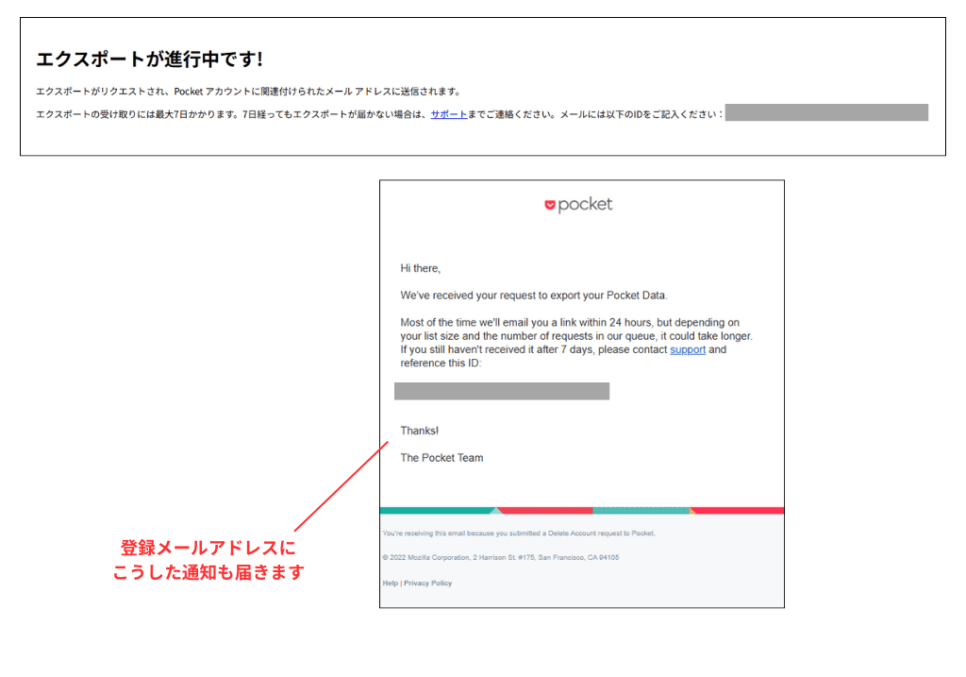The width and height of the screenshot is (966, 677).
Task: Select the 2022 Mozilla Corporation copyright line
Action: (500, 556)
